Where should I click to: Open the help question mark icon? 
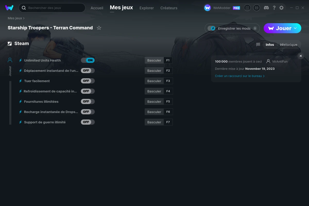click(274, 8)
